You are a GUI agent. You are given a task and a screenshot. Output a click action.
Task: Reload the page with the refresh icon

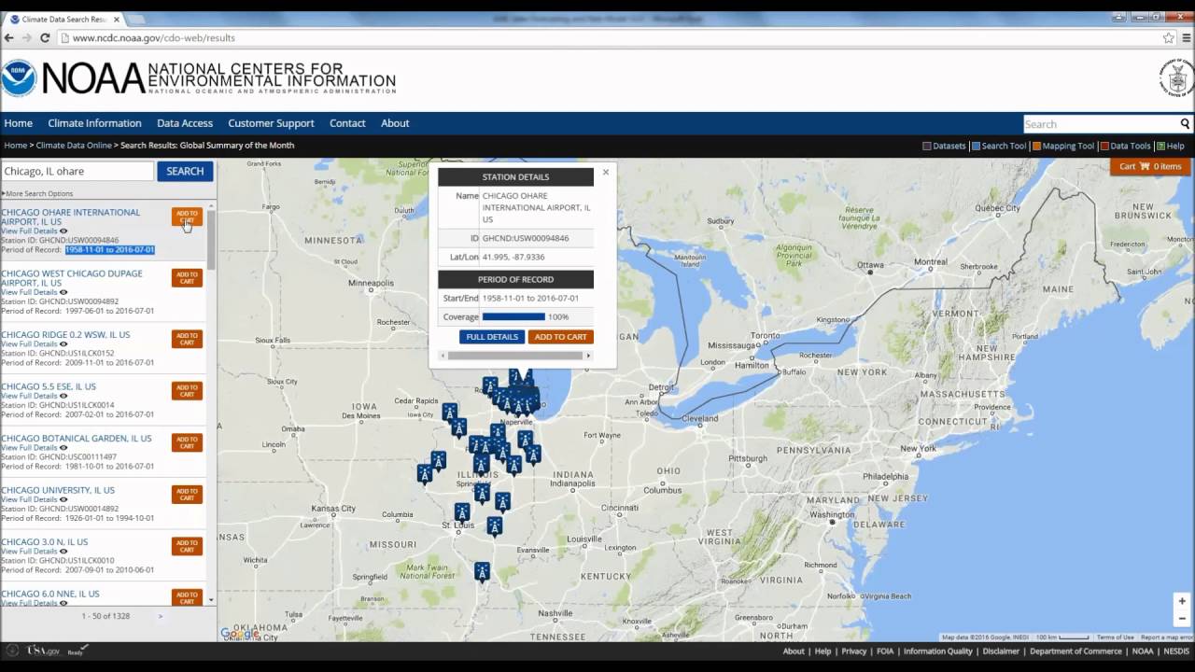(44, 37)
